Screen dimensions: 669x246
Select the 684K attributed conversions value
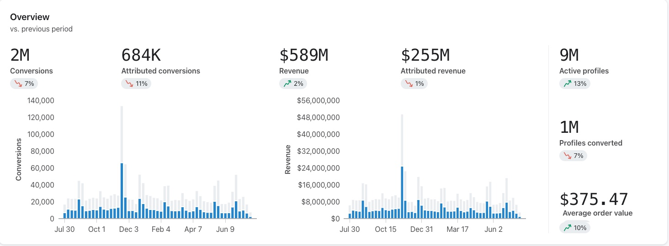[x=141, y=55]
